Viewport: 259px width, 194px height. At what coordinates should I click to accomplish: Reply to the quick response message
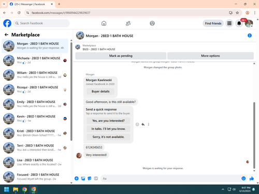pyautogui.click(x=143, y=124)
